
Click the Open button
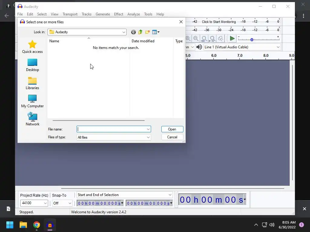[x=172, y=129]
